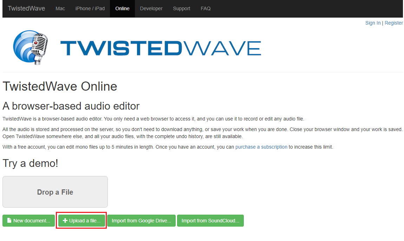Screen dimensions: 404x241
Task: Click the TWISTEDWAVE logo wordmark
Action: coord(161,48)
